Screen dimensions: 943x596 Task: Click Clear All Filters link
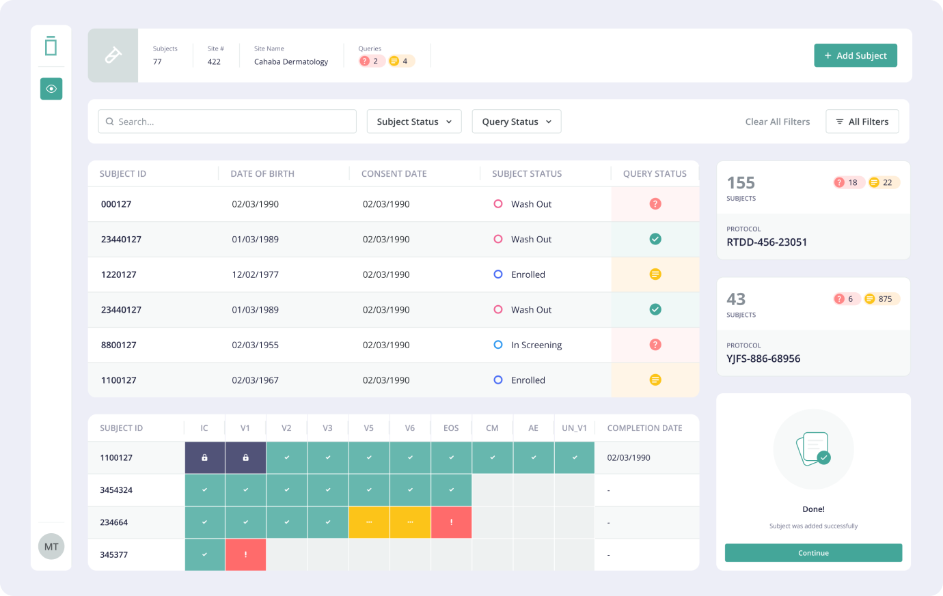click(x=777, y=122)
